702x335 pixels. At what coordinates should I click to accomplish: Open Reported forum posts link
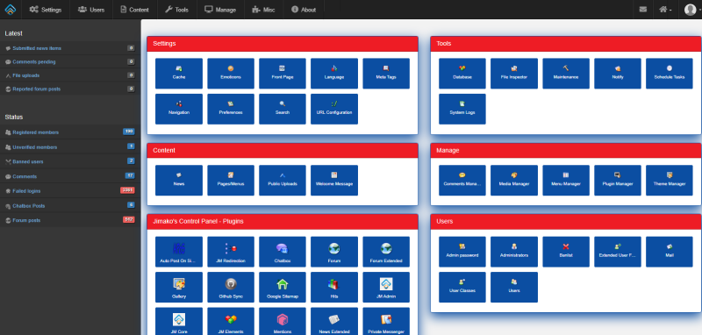pyautogui.click(x=36, y=89)
